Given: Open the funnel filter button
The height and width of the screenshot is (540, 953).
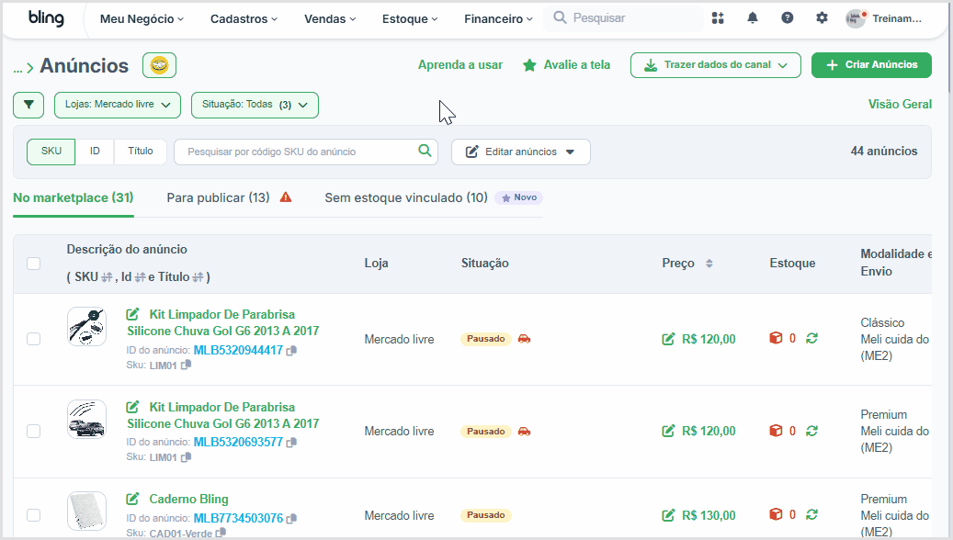Looking at the screenshot, I should click(28, 105).
